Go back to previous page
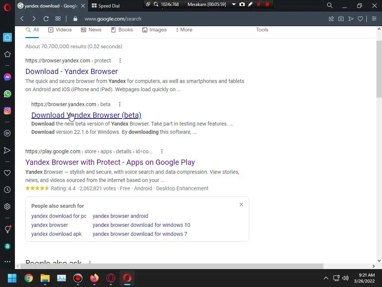 (22, 19)
